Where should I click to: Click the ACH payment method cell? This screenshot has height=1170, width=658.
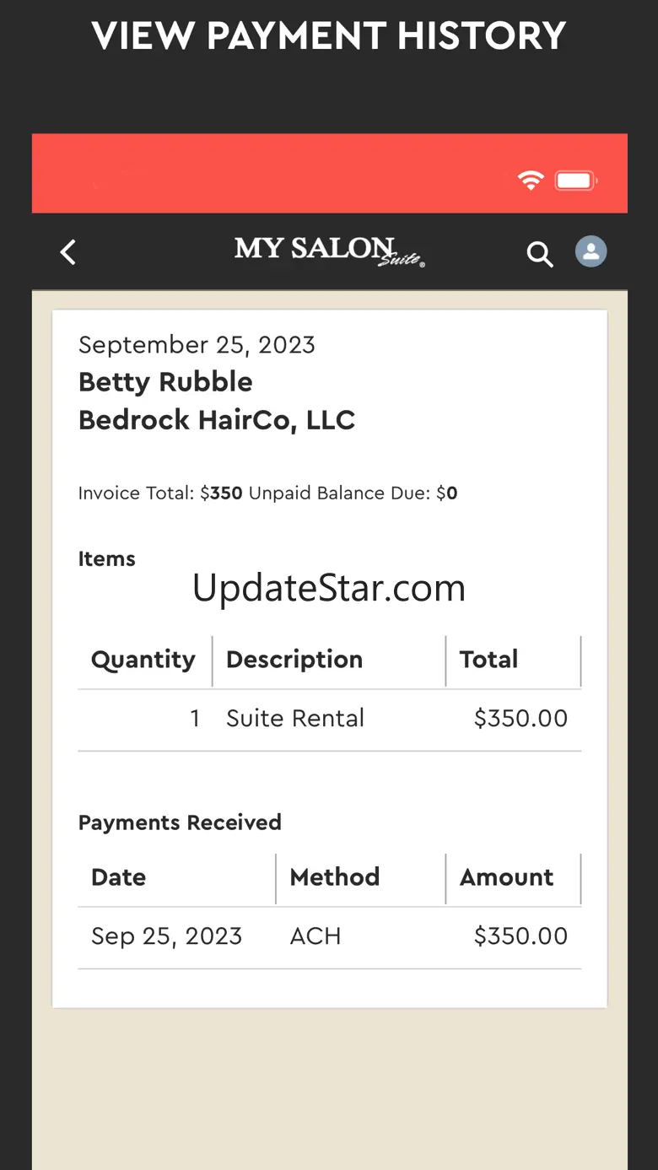(316, 936)
